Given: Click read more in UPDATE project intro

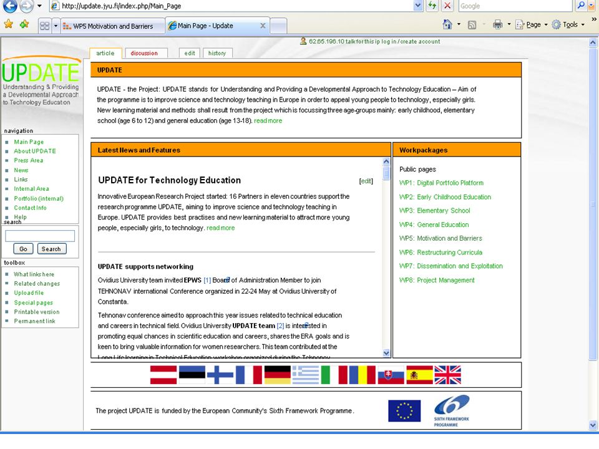Looking at the screenshot, I should tap(268, 120).
